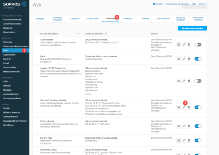The image size is (219, 155).
Task: Open Diagnostics in sidebar
Action: pos(9,32)
